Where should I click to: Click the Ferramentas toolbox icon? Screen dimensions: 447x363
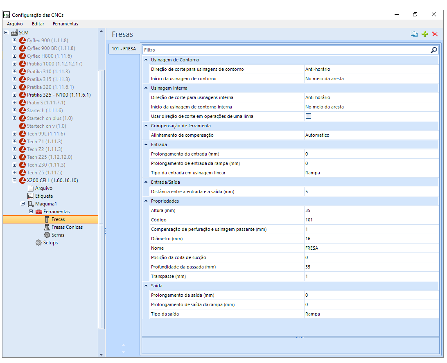(x=39, y=212)
